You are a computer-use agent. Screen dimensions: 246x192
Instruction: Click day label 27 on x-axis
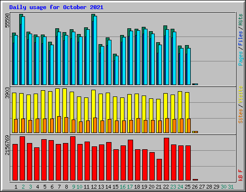tap(202, 187)
